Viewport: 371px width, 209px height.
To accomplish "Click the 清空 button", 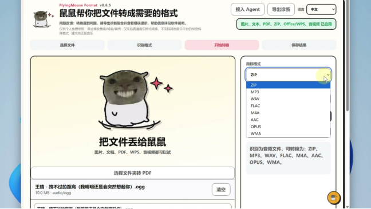I will click(221, 190).
